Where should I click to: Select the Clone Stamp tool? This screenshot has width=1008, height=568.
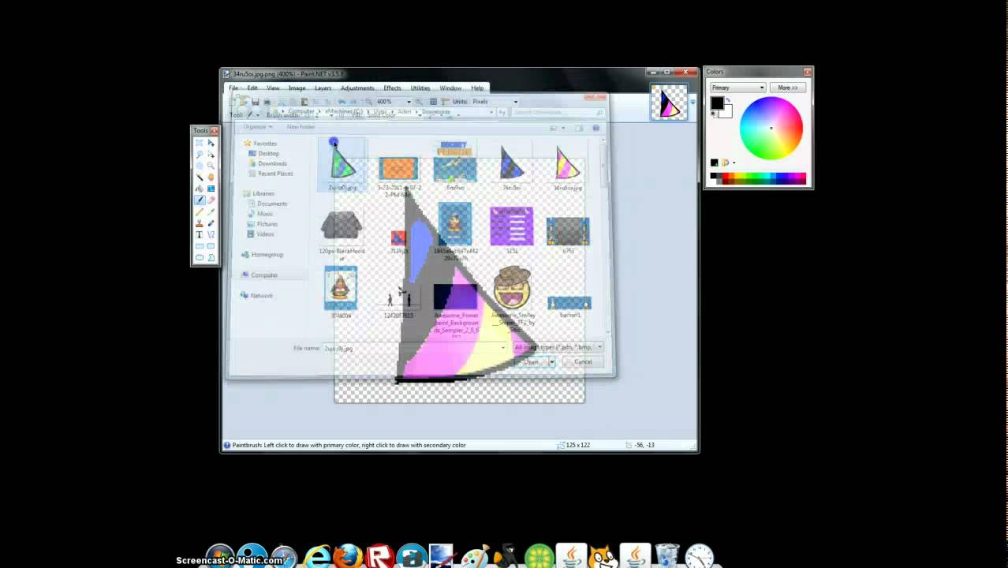pyautogui.click(x=199, y=223)
